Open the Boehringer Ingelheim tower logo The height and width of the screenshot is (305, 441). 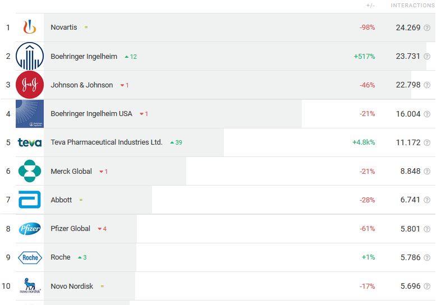(x=30, y=56)
